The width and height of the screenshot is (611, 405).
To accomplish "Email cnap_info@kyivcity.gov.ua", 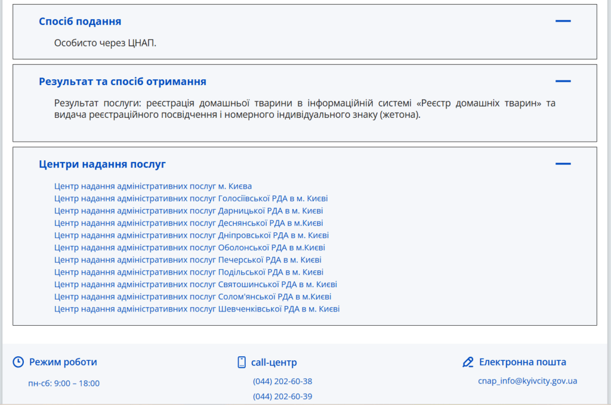I will tap(527, 381).
